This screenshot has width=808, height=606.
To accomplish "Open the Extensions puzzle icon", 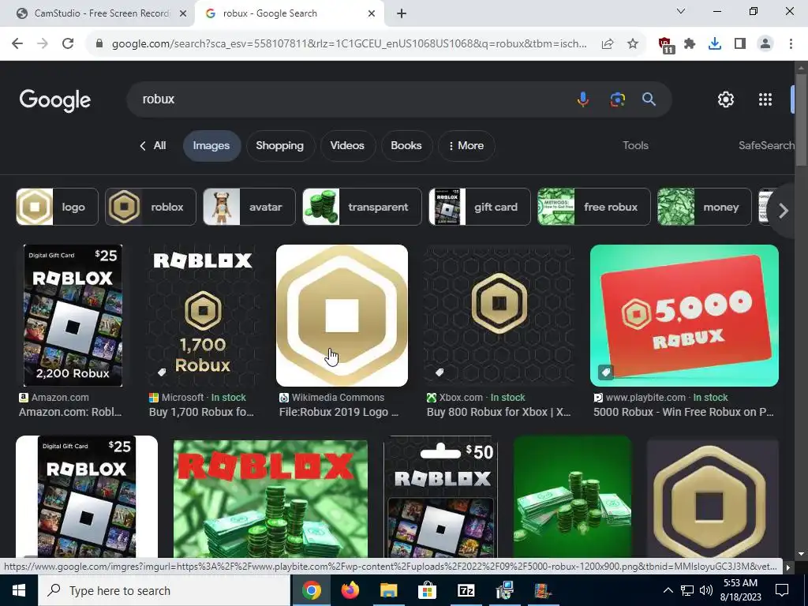I will (x=690, y=44).
